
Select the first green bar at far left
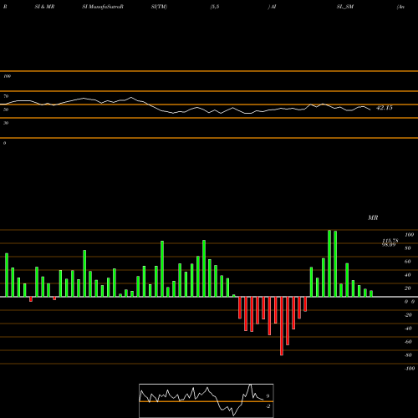click(x=7, y=275)
